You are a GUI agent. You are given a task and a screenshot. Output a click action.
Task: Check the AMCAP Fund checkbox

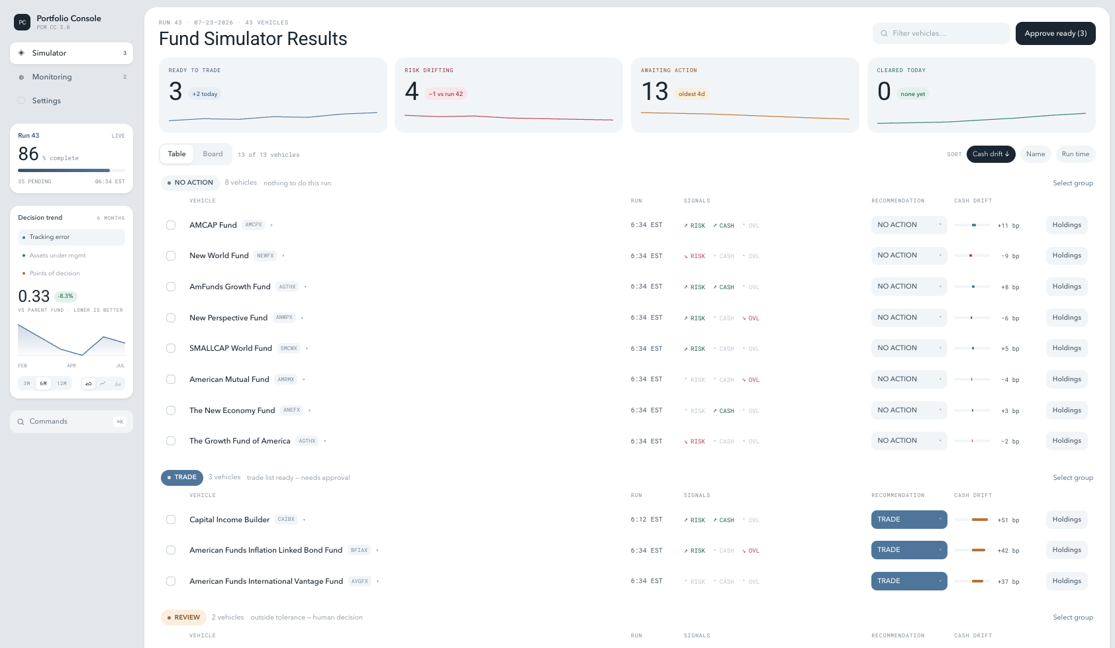coord(171,225)
